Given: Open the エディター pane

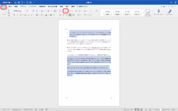Looking at the screenshot, I should 170,12.
